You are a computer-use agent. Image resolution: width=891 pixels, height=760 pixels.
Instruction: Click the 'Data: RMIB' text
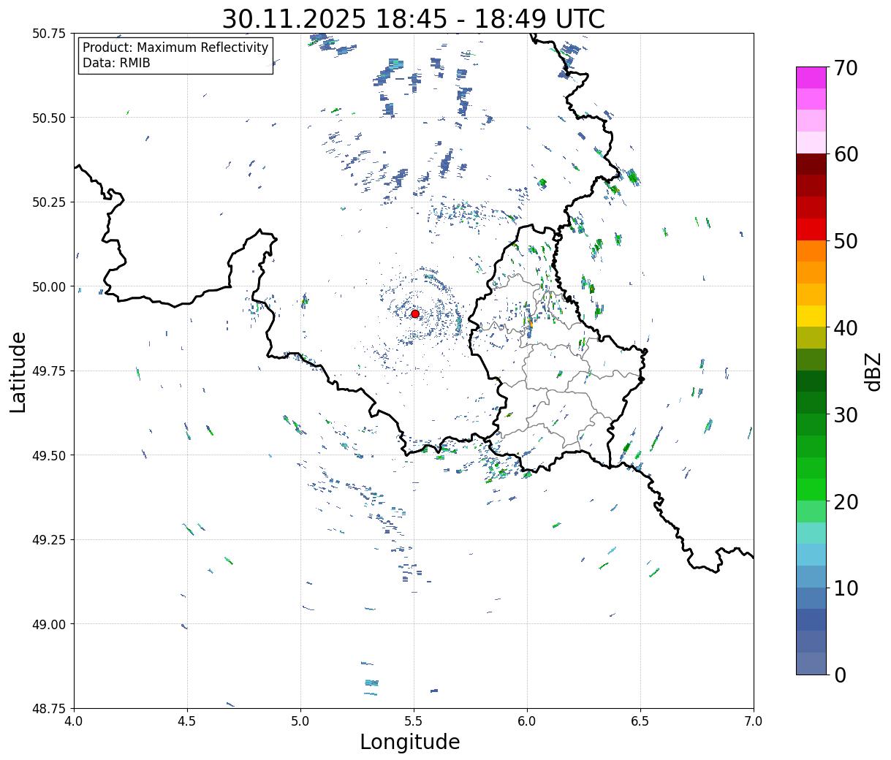(x=116, y=64)
